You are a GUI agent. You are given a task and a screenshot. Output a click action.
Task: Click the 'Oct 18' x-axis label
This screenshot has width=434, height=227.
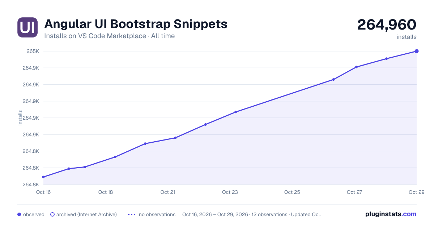106,192
